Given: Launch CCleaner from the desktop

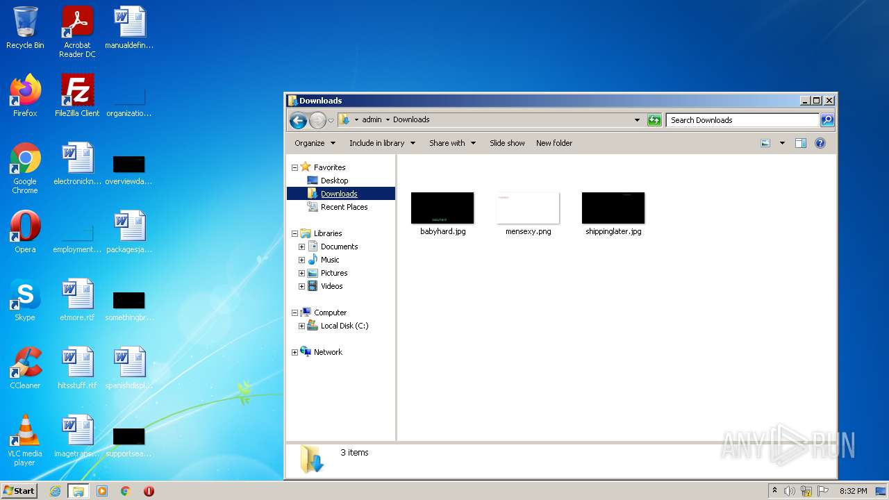Looking at the screenshot, I should (25, 367).
